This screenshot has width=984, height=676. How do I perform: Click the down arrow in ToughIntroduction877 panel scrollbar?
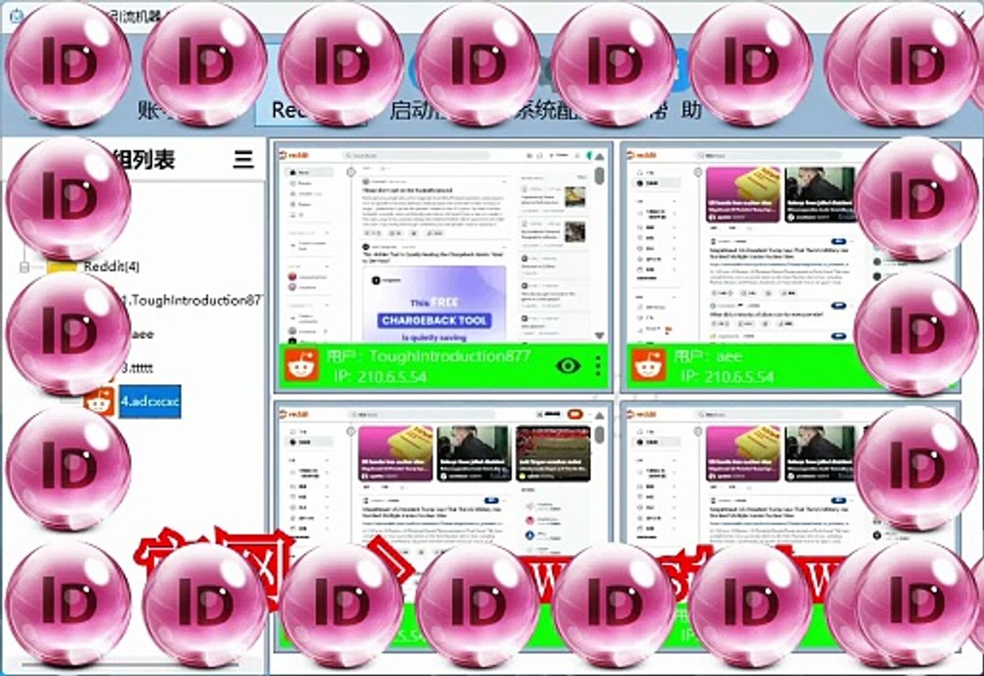(x=600, y=335)
